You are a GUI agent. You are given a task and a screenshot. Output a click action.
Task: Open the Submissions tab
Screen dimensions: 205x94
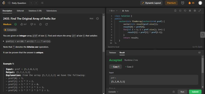pos(52,11)
